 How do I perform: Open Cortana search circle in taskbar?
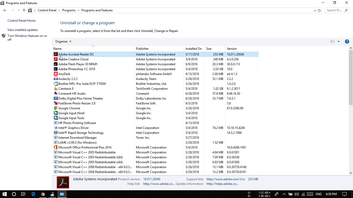pyautogui.click(x=14, y=194)
